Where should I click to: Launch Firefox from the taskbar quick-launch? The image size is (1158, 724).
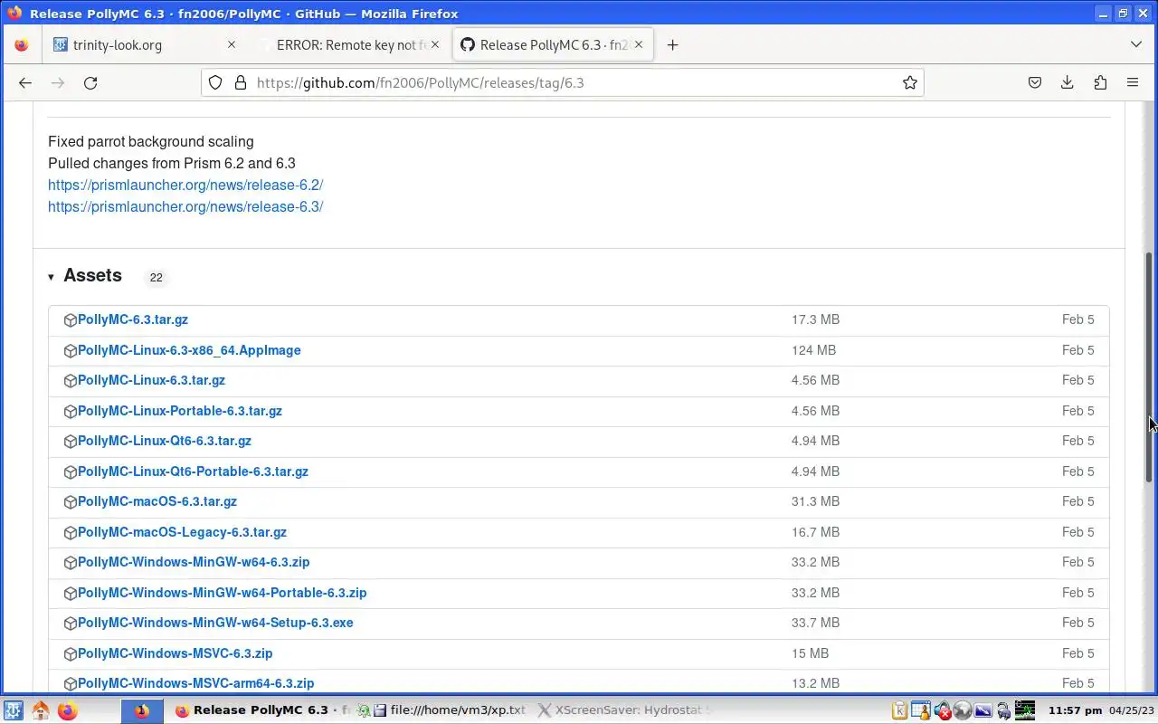[68, 710]
